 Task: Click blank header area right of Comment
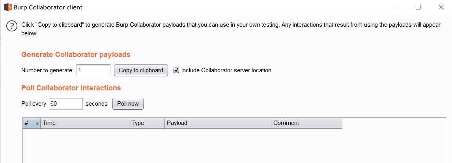pyautogui.click(x=394, y=123)
